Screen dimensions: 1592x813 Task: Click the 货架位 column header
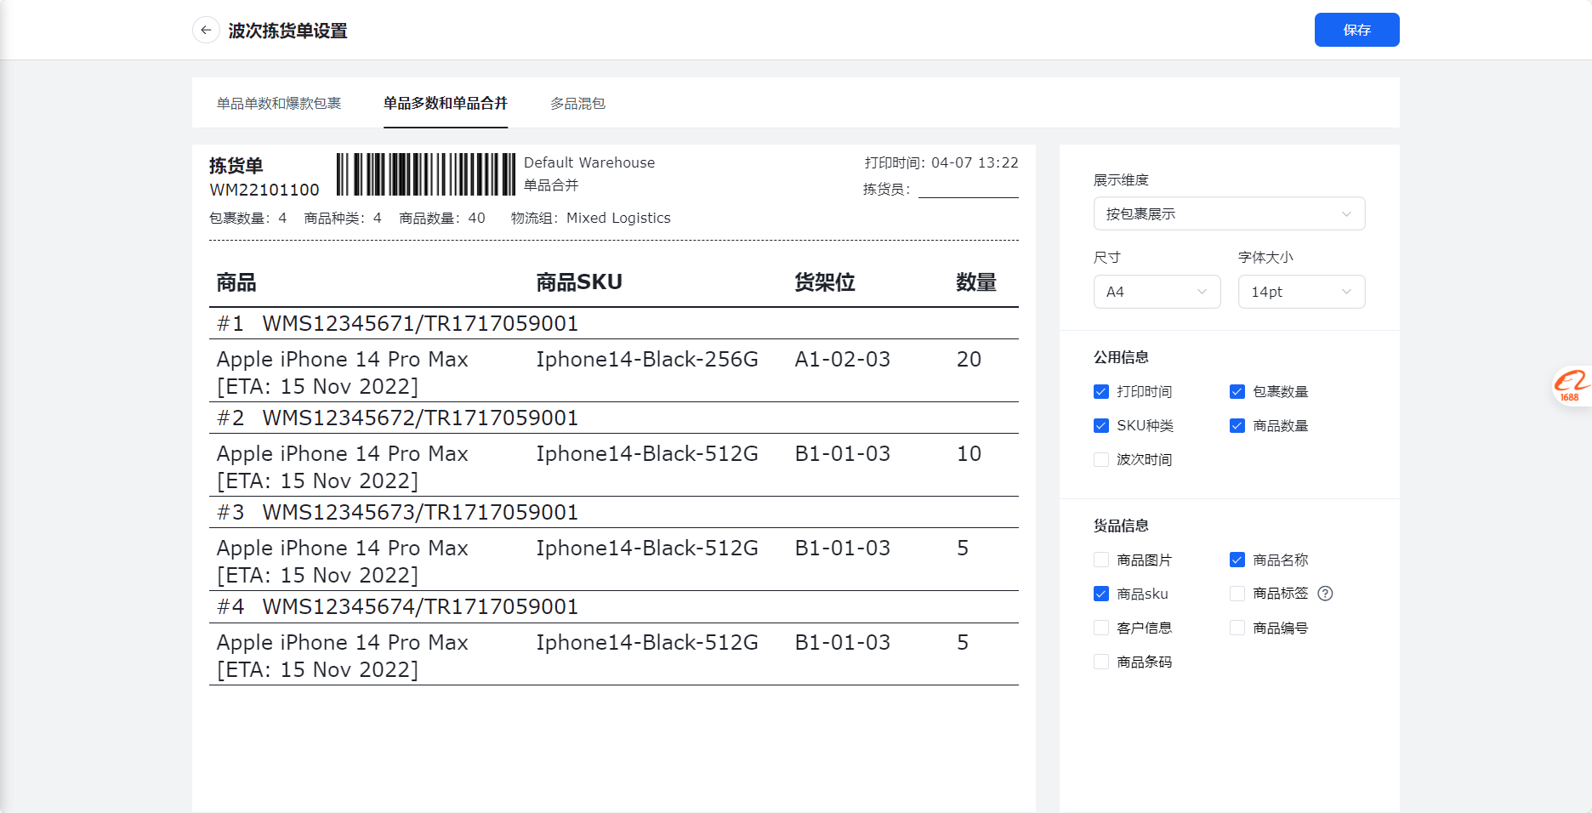(x=825, y=282)
